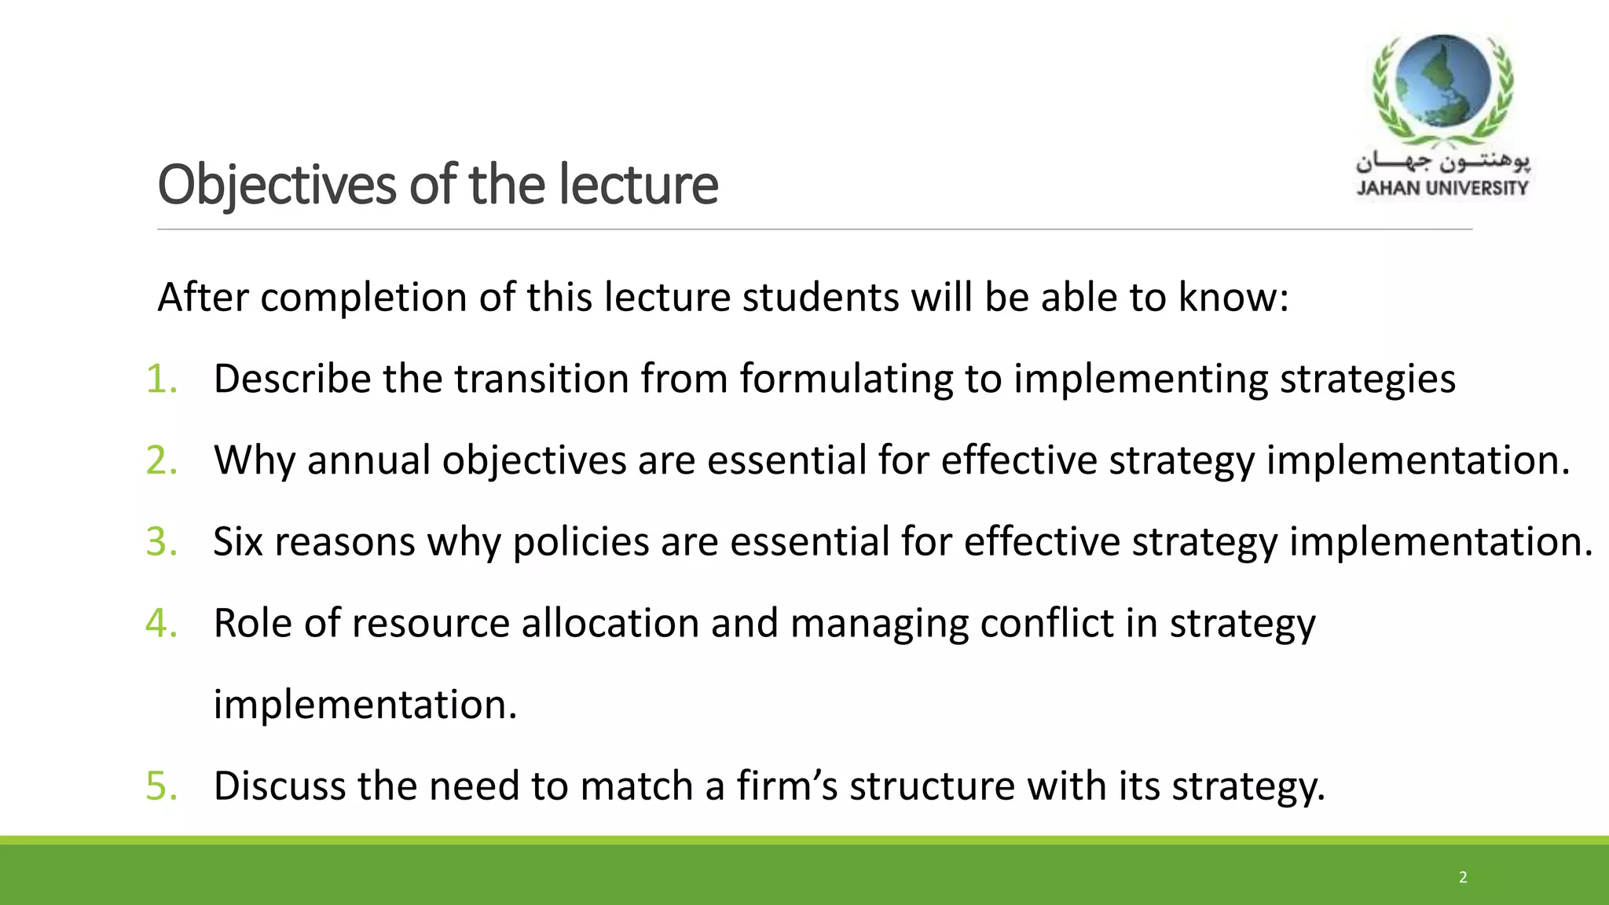Click the slide page number 2
The height and width of the screenshot is (905, 1609).
point(1463,878)
